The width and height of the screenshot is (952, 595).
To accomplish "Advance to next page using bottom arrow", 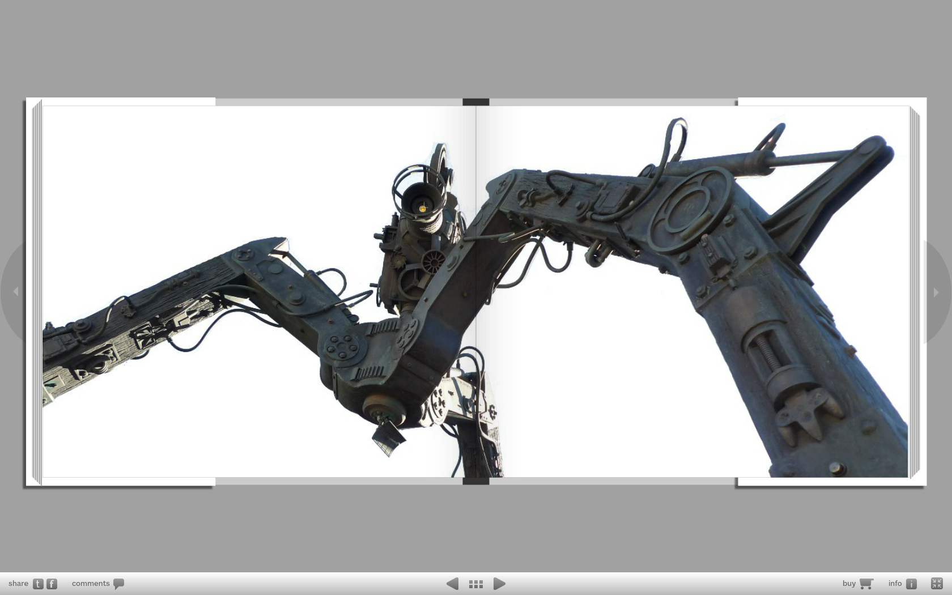I will point(499,584).
